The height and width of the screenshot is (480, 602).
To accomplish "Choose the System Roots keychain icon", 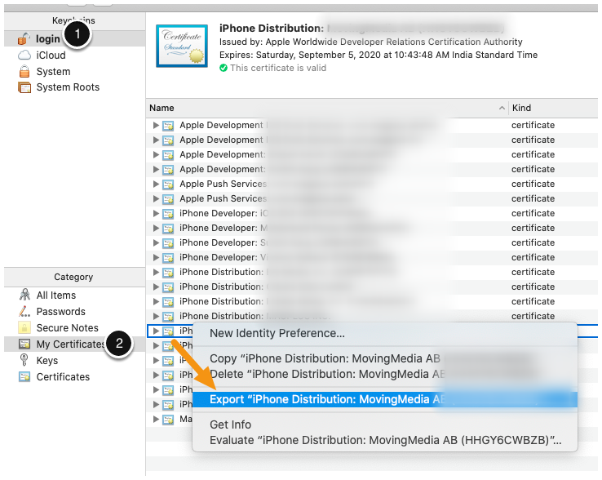I will coord(24,87).
